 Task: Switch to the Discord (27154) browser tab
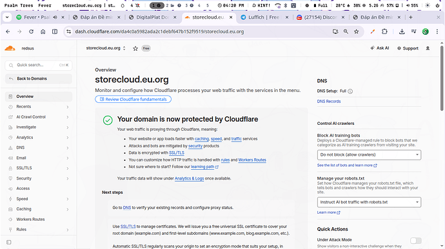coord(320,17)
